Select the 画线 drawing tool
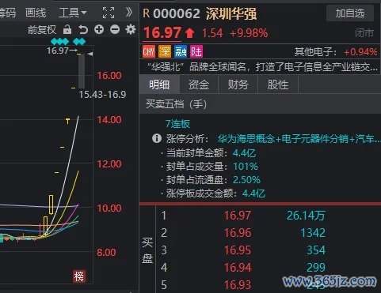 [x=36, y=13]
